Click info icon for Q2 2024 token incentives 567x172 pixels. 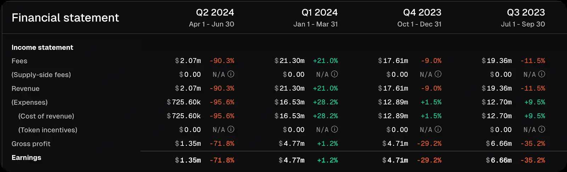(231, 130)
